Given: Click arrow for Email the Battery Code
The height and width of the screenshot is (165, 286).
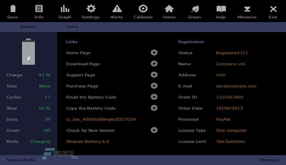Looking at the screenshot, I should (x=154, y=97).
